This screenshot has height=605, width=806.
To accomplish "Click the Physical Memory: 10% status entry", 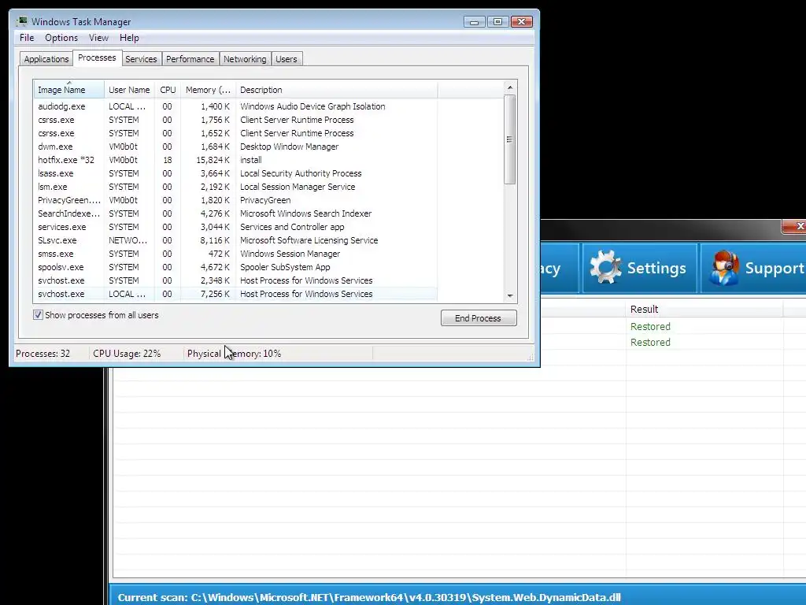I will point(234,354).
